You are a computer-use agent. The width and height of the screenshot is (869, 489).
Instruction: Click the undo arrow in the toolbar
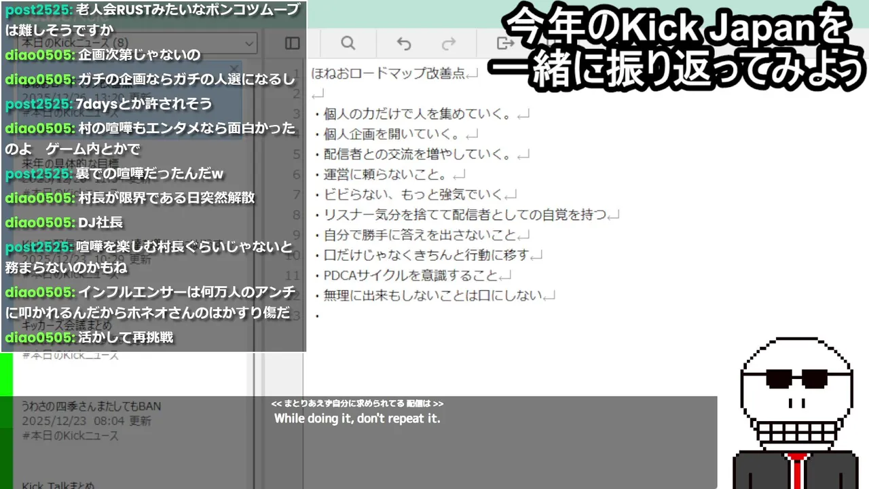point(404,43)
